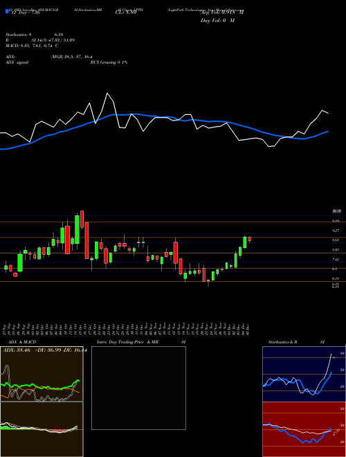This screenshot has height=457, width=346.
Task: Open the MACD histogram chart panel
Action: coord(42,429)
